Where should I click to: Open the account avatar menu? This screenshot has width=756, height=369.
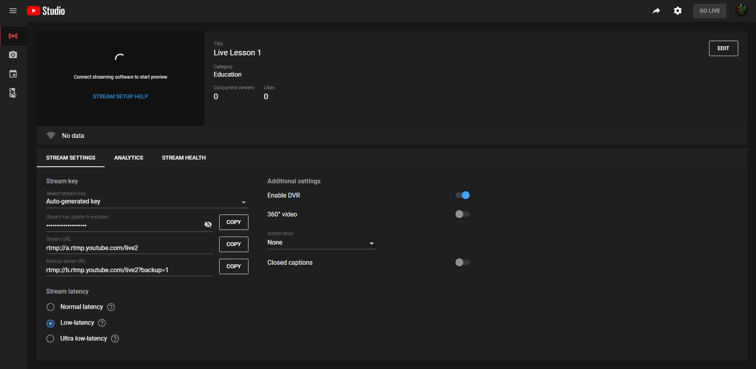coord(741,10)
